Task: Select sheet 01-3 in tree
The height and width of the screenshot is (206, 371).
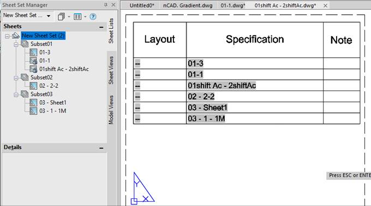Action: click(45, 52)
